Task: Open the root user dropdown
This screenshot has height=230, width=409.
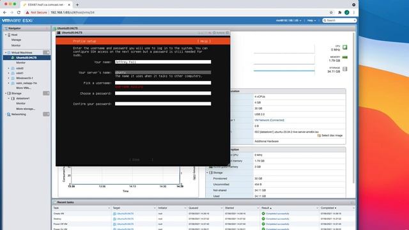Action: tap(288, 20)
